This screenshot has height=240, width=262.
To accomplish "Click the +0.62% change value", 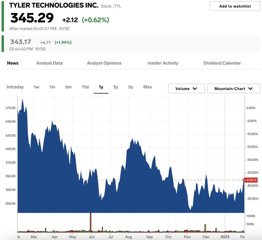I will click(x=95, y=20).
